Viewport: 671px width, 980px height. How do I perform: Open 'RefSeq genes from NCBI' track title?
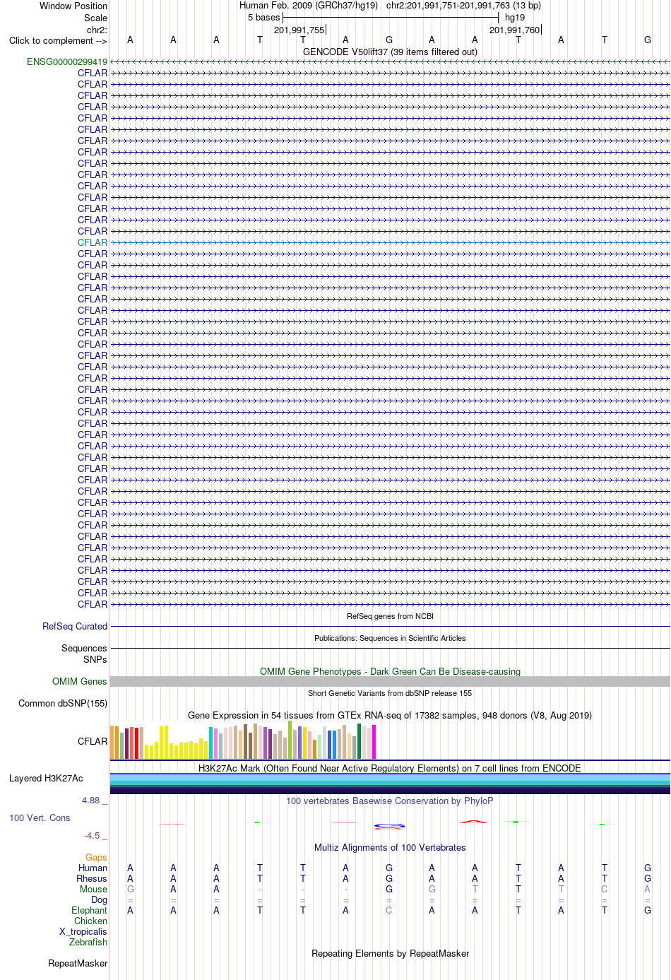(390, 616)
